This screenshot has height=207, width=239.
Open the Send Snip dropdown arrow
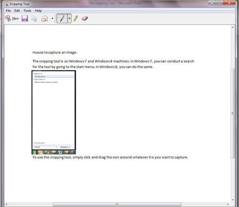[52, 19]
